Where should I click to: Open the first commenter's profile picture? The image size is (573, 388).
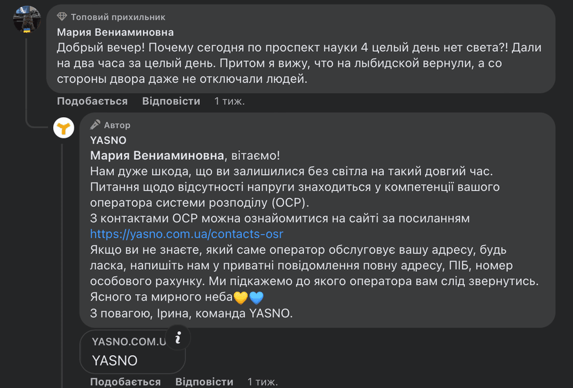[x=28, y=21]
